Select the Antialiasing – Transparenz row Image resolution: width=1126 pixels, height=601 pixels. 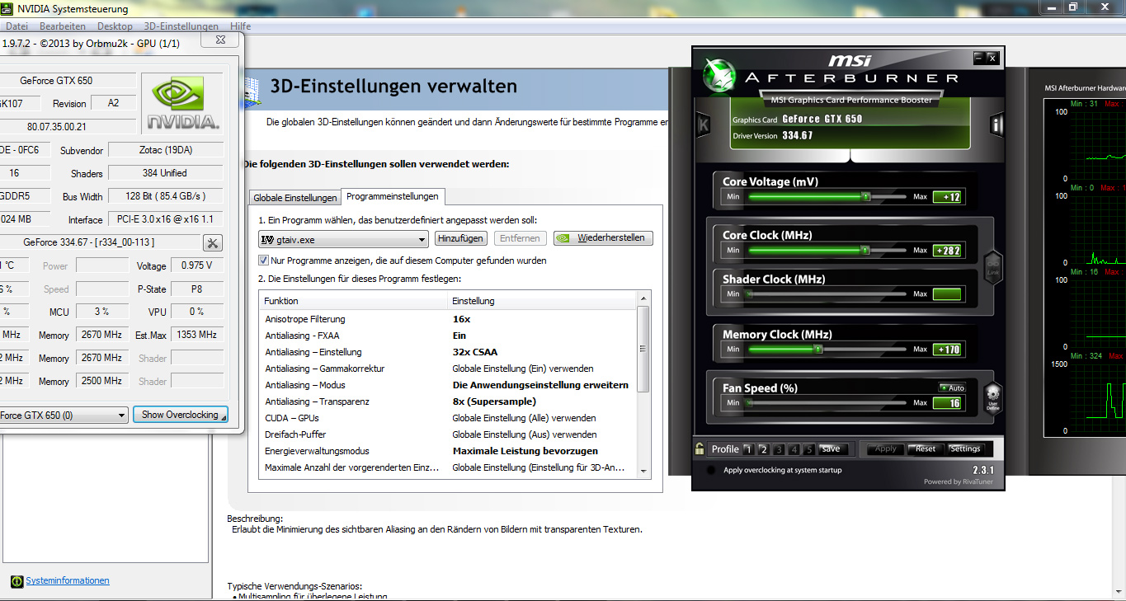[448, 401]
